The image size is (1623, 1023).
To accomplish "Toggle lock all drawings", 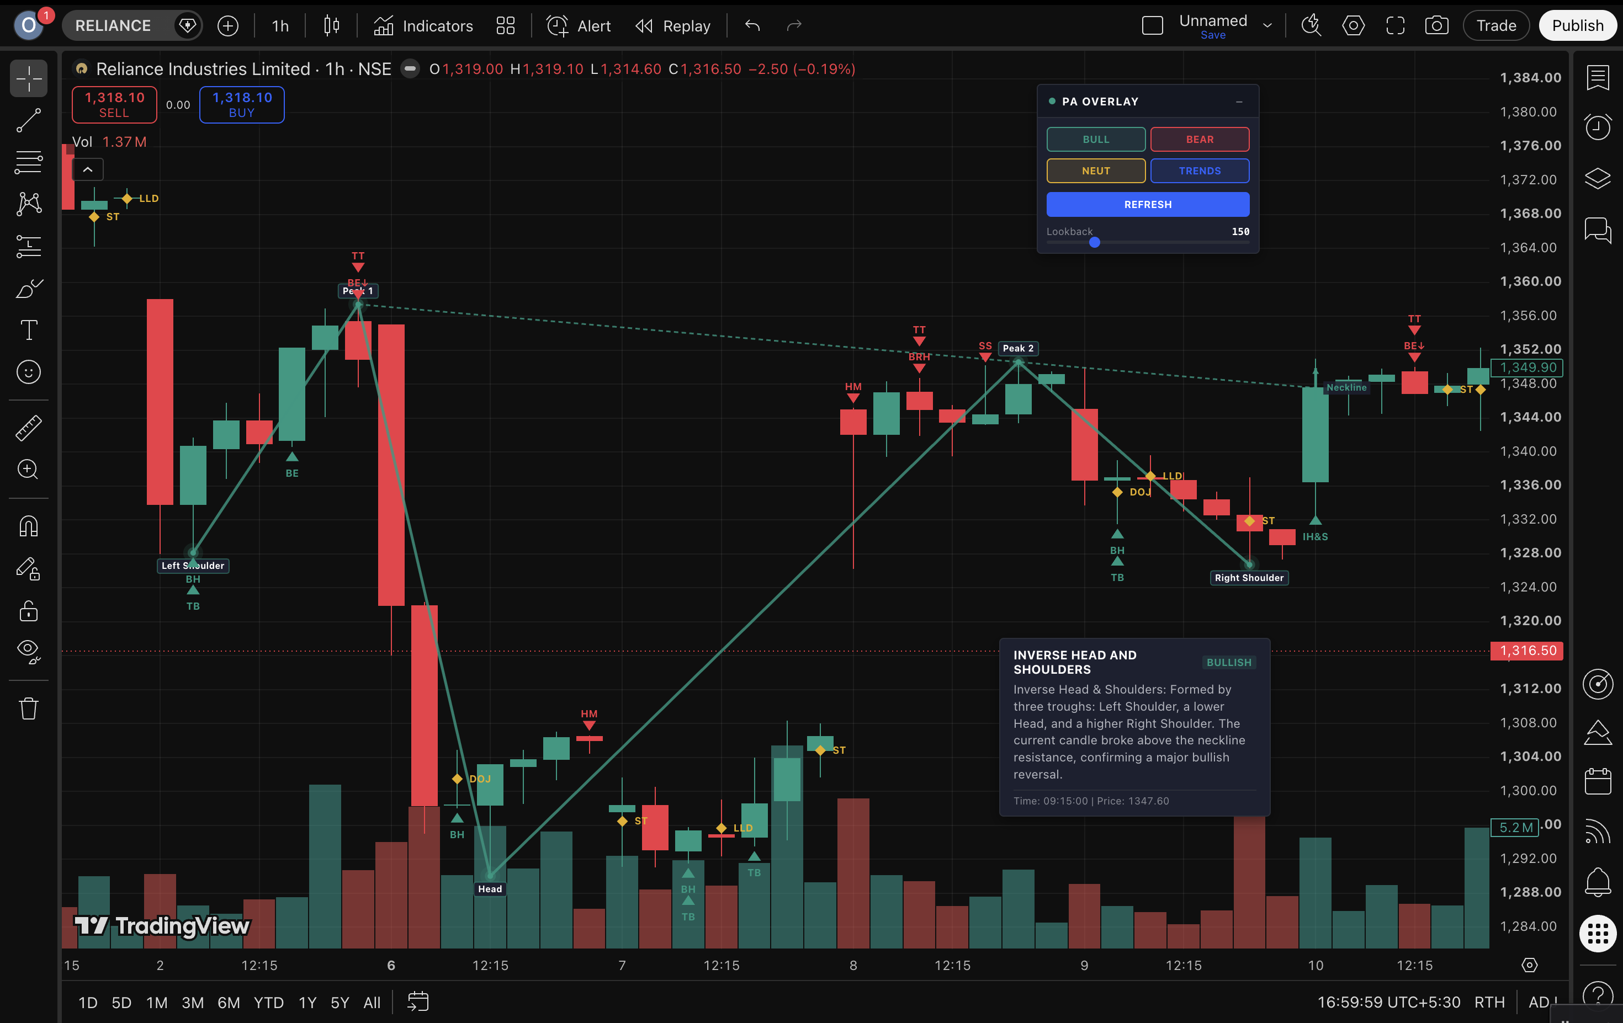I will [x=28, y=611].
